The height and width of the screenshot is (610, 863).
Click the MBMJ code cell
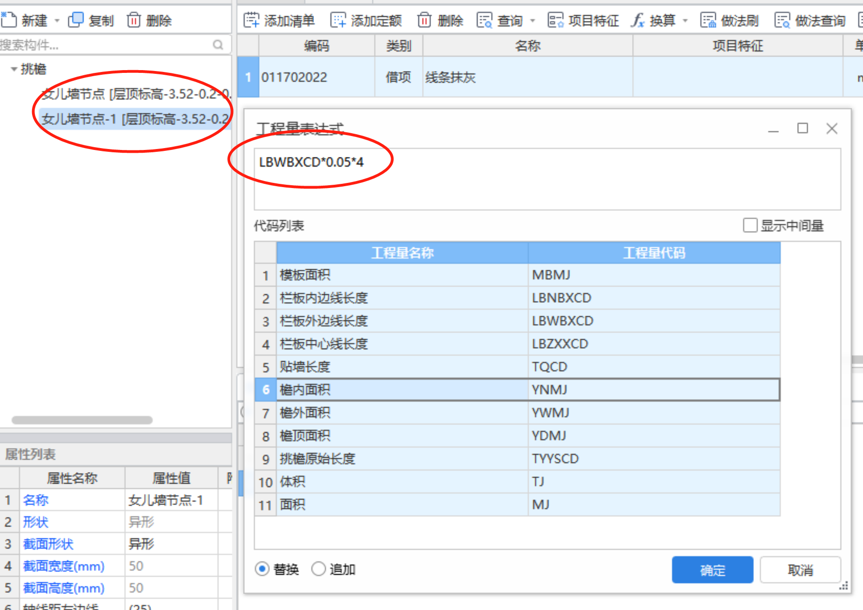point(654,275)
